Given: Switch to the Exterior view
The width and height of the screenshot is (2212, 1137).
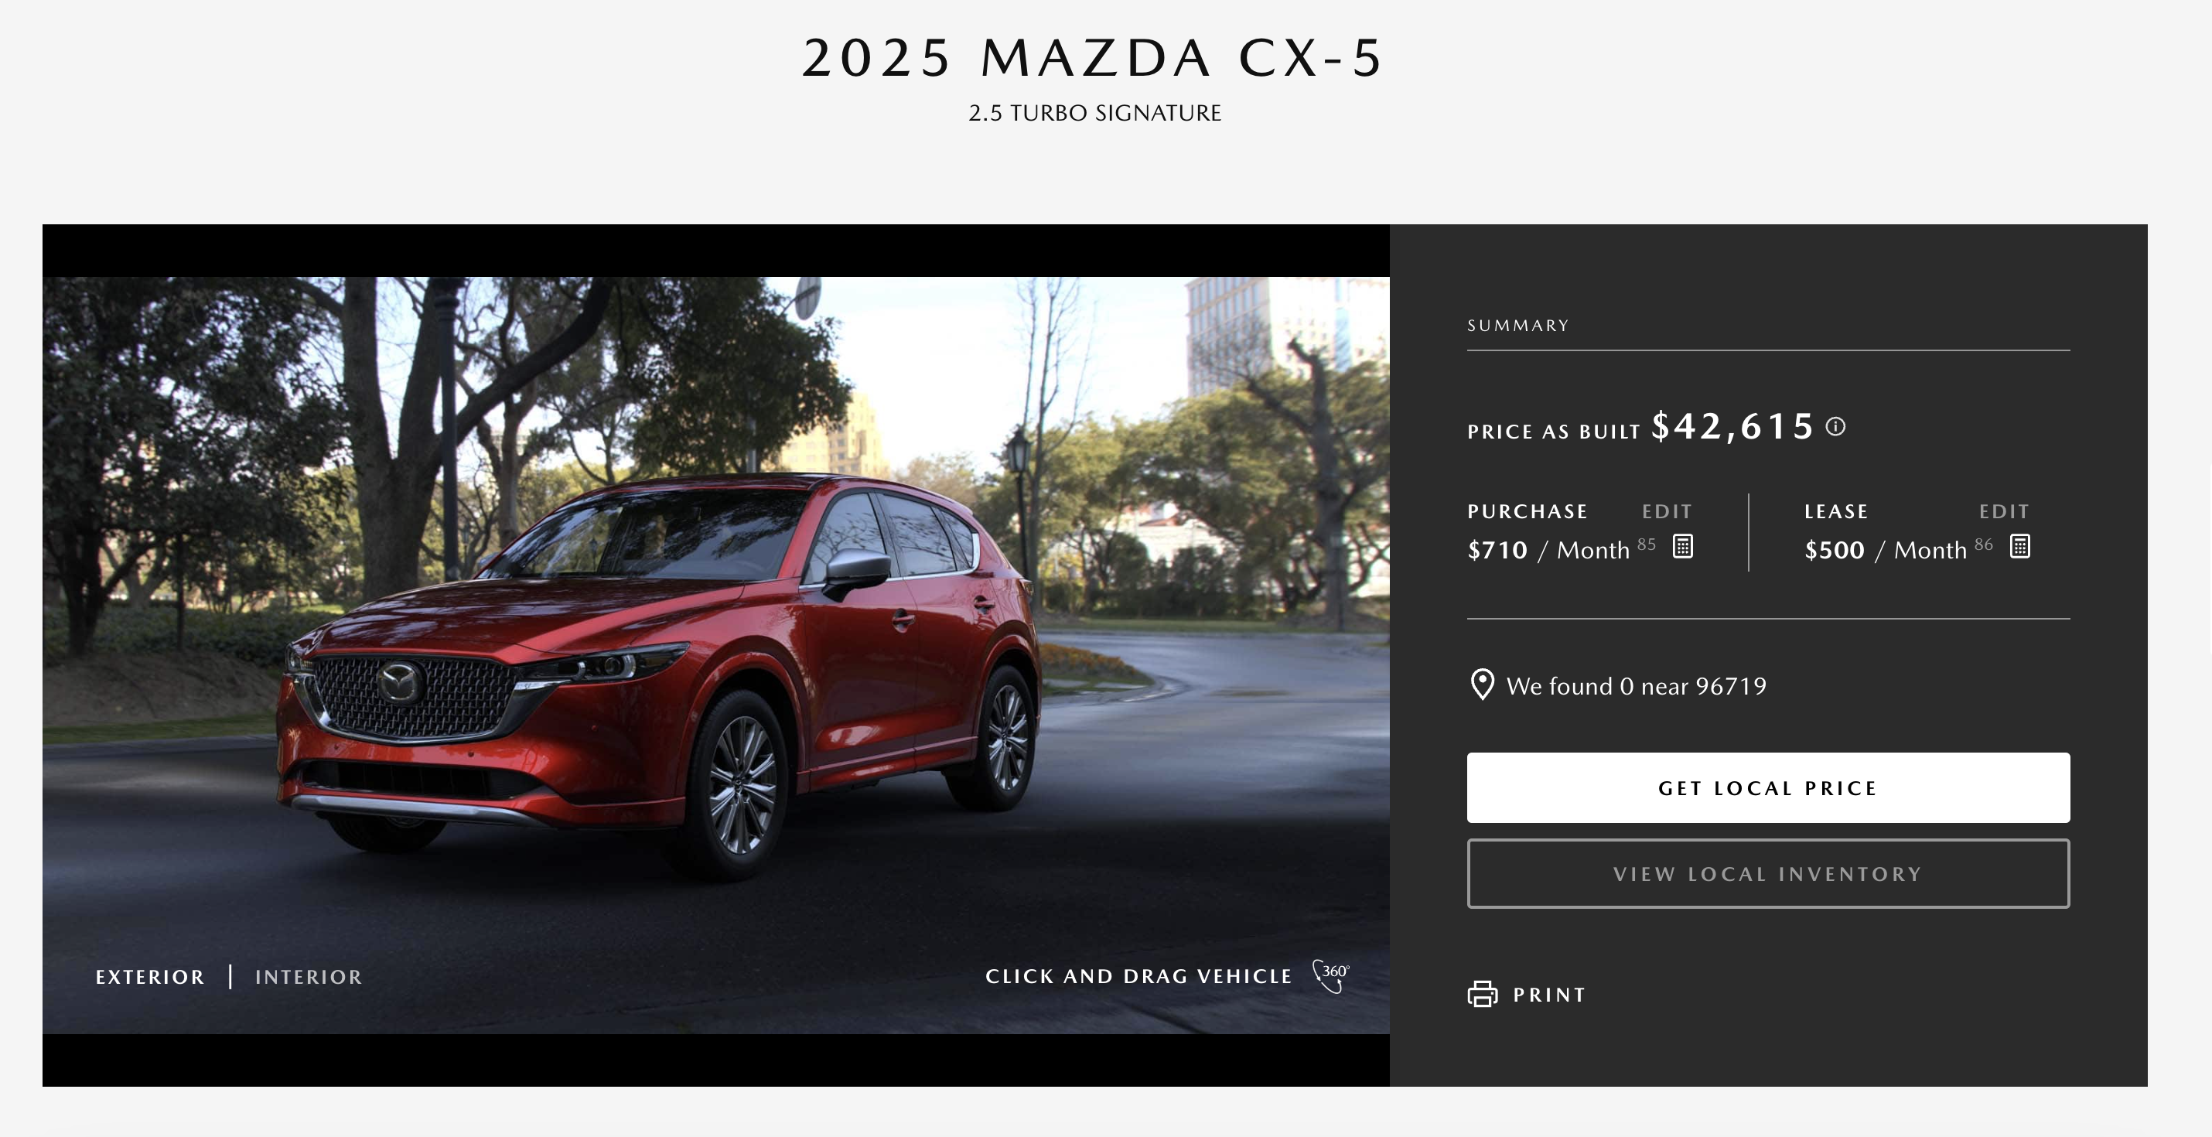Looking at the screenshot, I should click(x=150, y=977).
